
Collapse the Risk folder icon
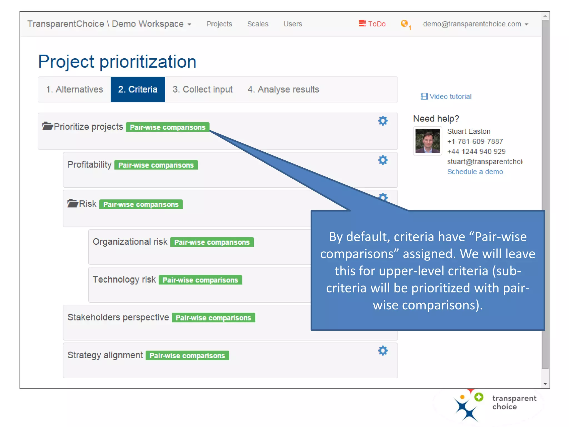[73, 203]
